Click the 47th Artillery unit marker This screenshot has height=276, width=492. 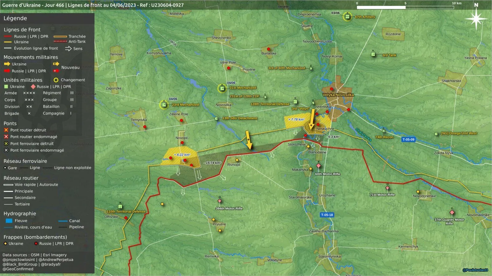coord(347,17)
